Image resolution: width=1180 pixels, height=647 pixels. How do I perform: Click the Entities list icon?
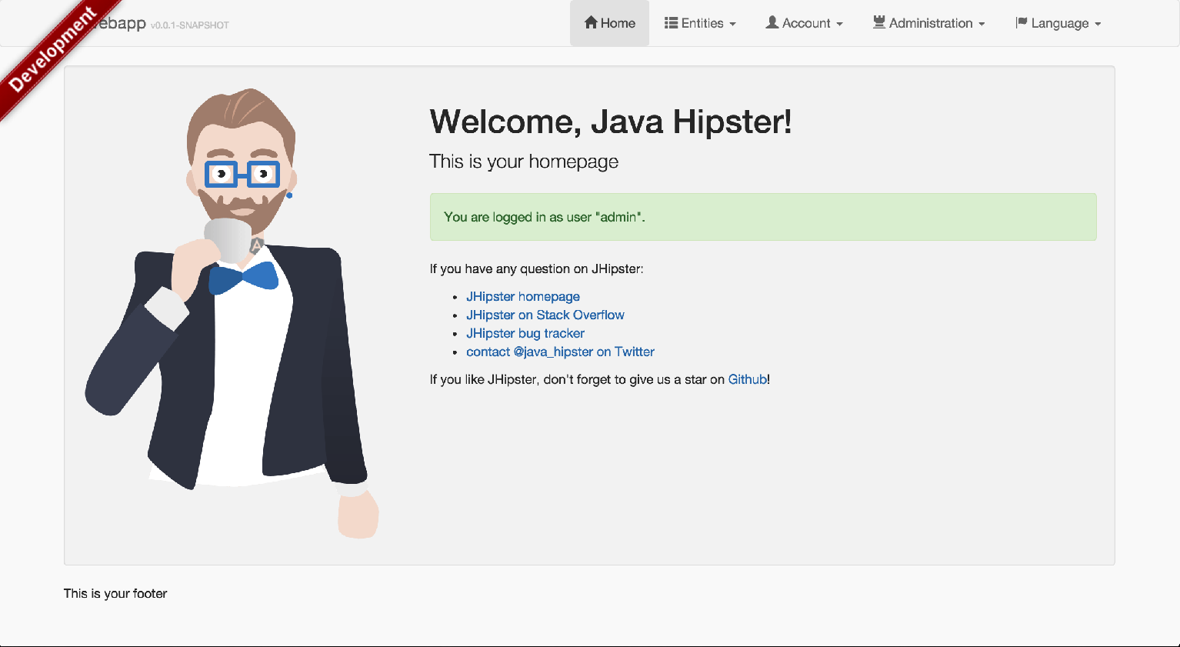[x=671, y=23]
